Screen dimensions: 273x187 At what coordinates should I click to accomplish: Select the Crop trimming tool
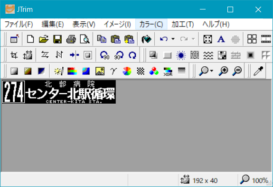[14, 55]
